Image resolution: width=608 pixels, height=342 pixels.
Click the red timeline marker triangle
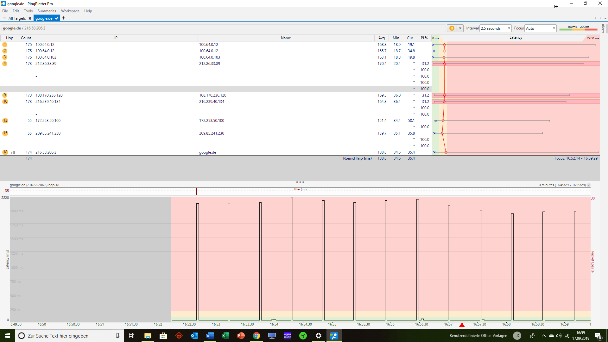(462, 325)
